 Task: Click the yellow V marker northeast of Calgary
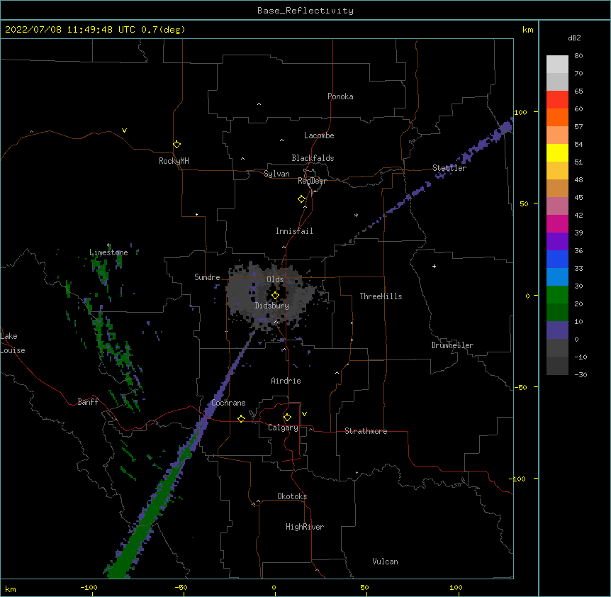click(304, 414)
